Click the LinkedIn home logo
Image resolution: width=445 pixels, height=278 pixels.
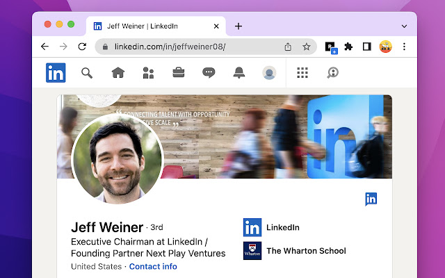coord(56,72)
